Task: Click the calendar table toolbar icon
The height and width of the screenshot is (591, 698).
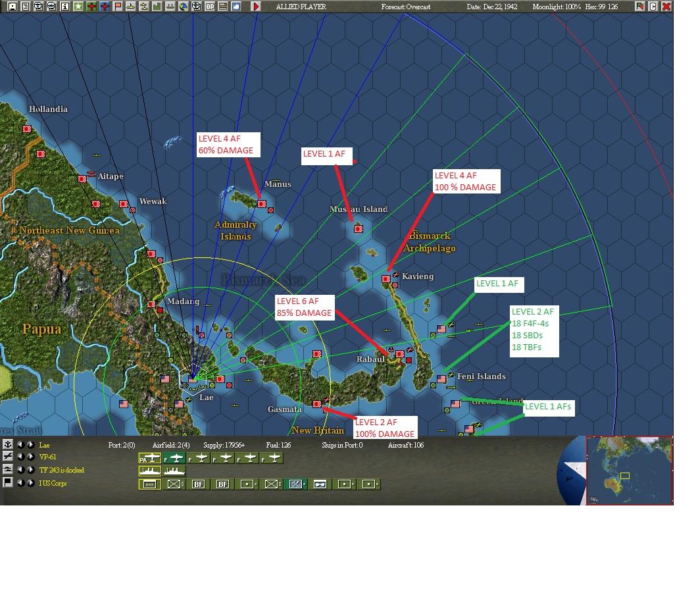Action: (x=222, y=6)
